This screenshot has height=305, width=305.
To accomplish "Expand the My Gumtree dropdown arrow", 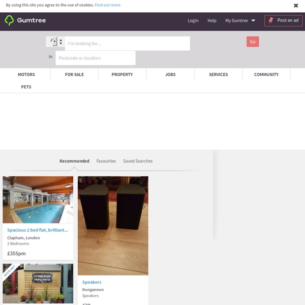I will pyautogui.click(x=253, y=20).
